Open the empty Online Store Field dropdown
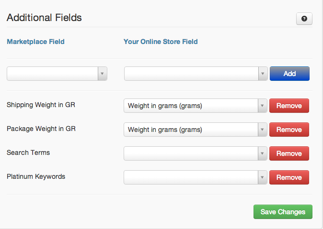Screen dimensions: 323x229 pos(196,74)
